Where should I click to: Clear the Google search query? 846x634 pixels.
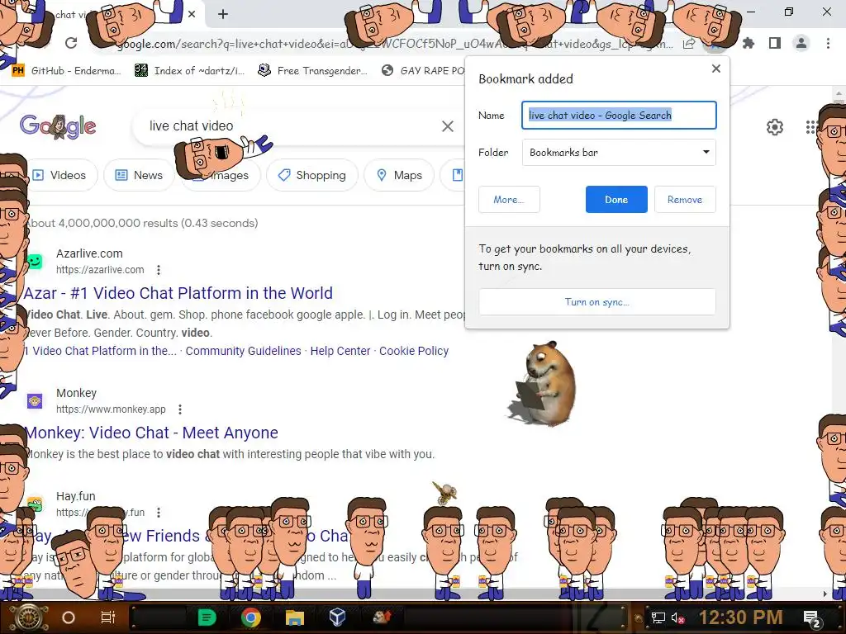click(x=448, y=126)
